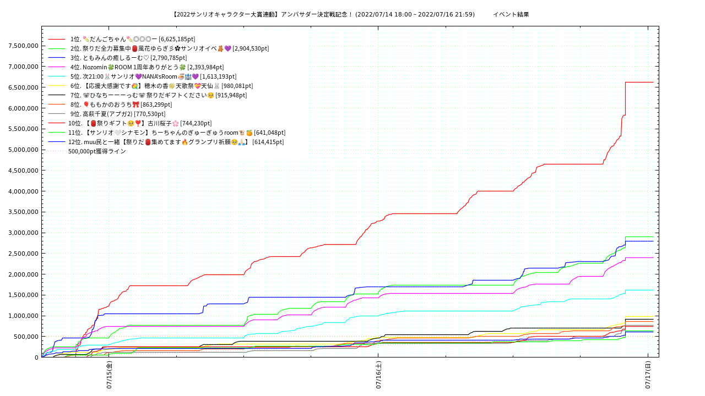Select legend entry 10位 古川桜子

coord(140,123)
